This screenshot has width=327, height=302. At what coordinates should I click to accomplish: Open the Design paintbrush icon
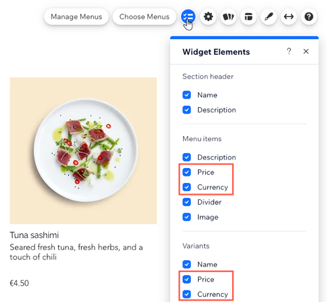coord(269,16)
